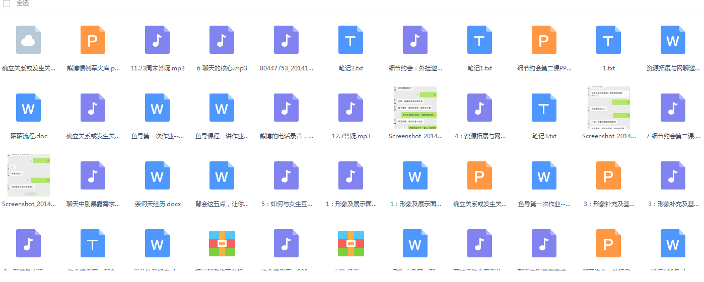This screenshot has width=704, height=282.
Task: Select Word icon of 陌陌流程.doc
Action: [x=28, y=108]
